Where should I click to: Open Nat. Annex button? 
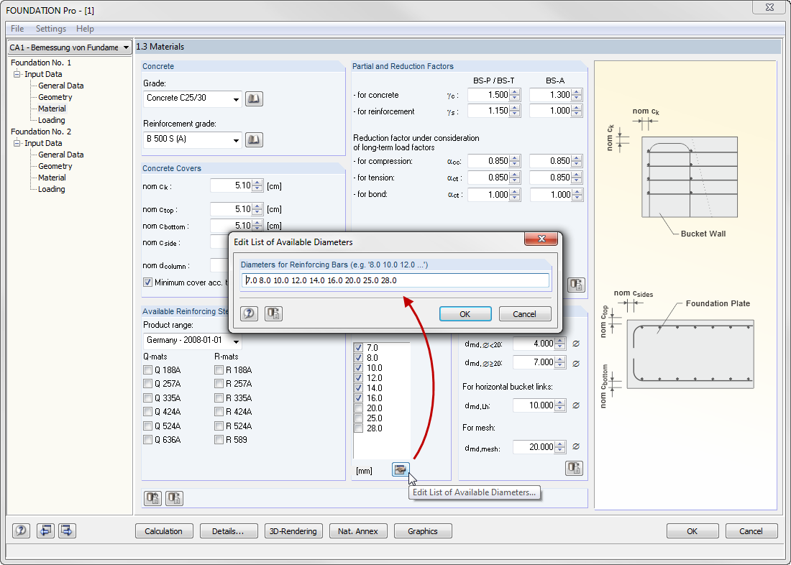(x=358, y=530)
